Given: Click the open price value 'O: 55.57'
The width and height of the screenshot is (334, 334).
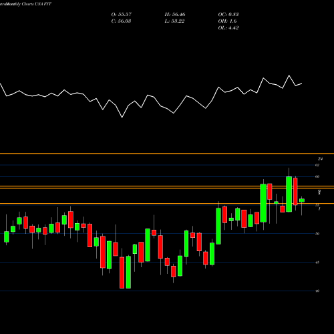Looking at the screenshot, I should [x=122, y=15].
